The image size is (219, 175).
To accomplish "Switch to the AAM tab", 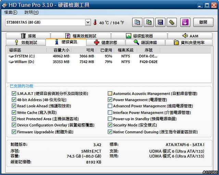I will pyautogui.click(x=190, y=36).
